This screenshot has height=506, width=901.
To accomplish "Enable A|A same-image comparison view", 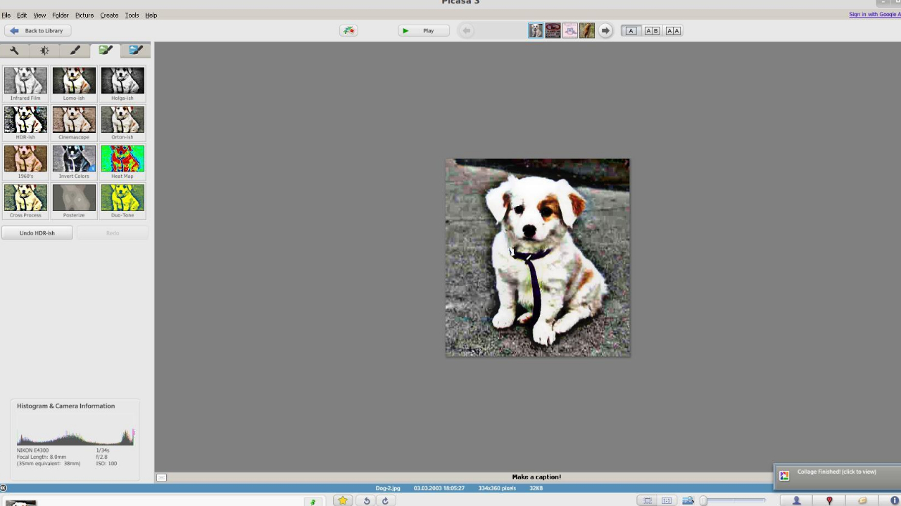I will pyautogui.click(x=673, y=31).
